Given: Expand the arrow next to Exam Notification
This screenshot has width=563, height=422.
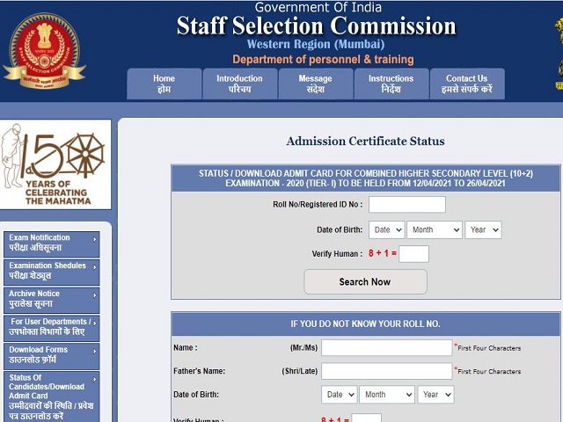Looking at the screenshot, I should 95,239.
